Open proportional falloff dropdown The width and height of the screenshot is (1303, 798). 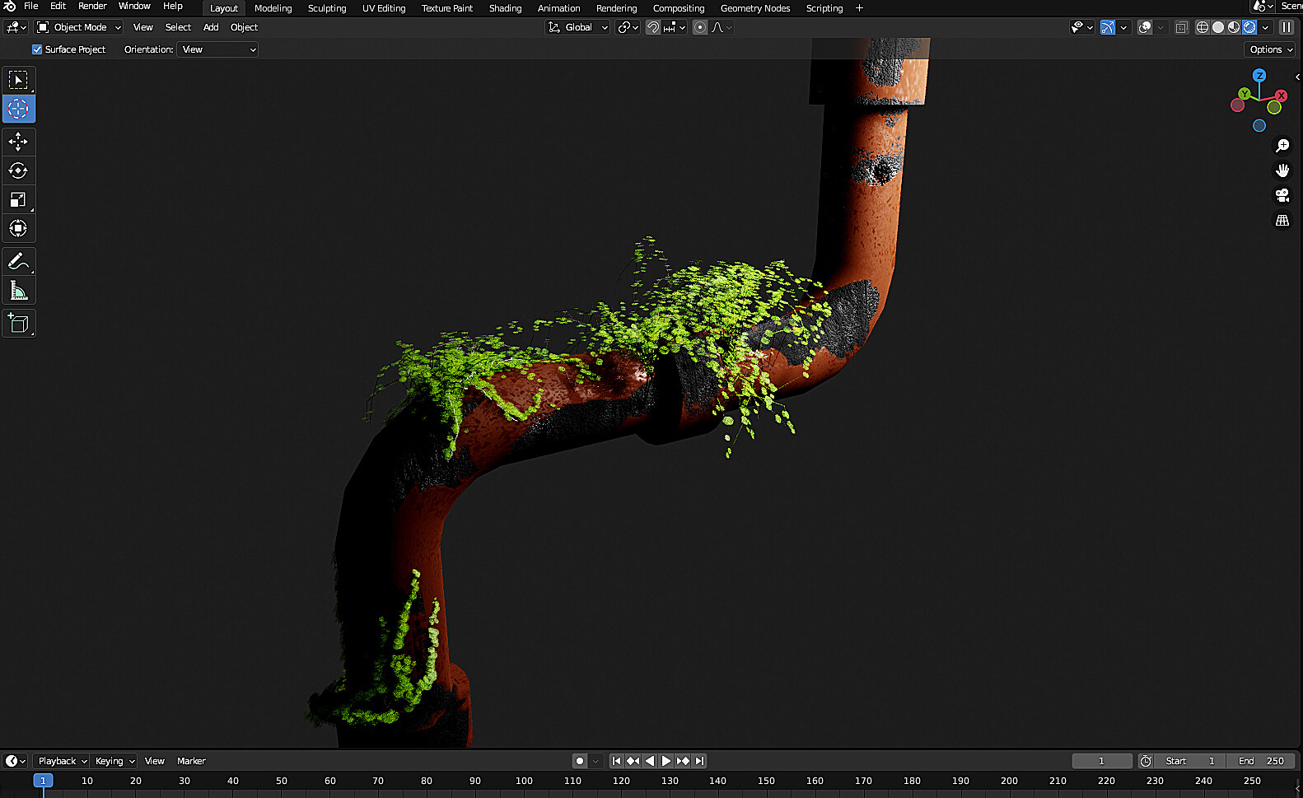[x=722, y=27]
